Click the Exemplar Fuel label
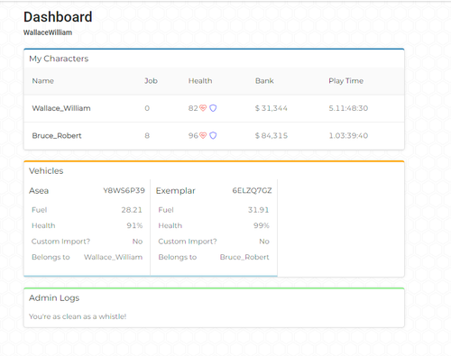 [166, 210]
